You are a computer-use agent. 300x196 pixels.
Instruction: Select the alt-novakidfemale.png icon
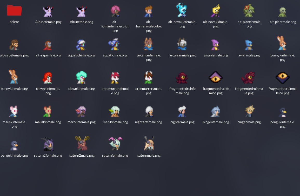pos(182,10)
